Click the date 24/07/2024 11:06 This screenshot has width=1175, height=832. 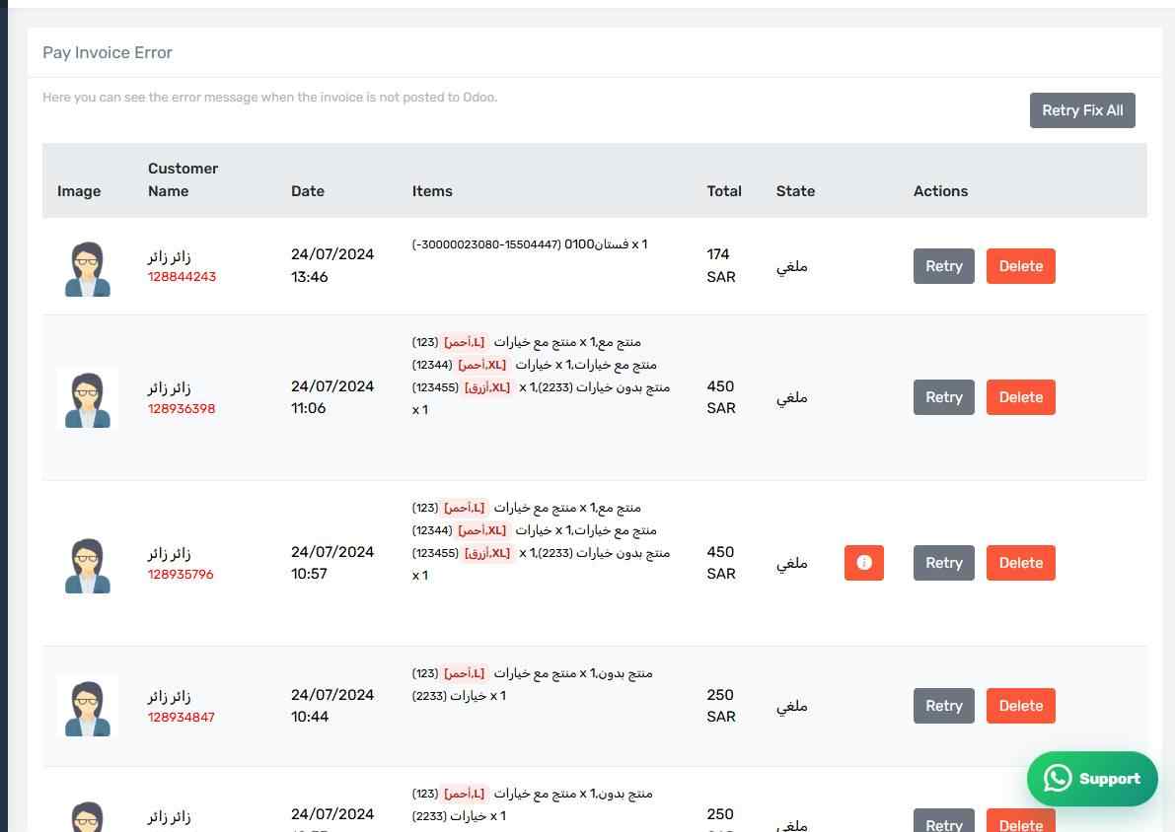[x=332, y=397]
